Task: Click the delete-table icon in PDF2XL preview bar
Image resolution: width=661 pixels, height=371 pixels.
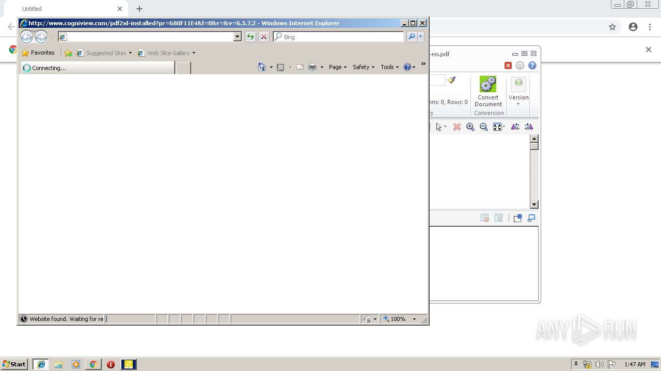Action: [485, 218]
